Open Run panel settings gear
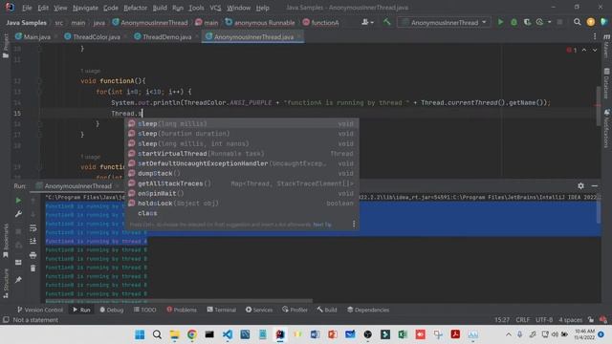Viewport: 612px width, 344px height. click(x=580, y=186)
